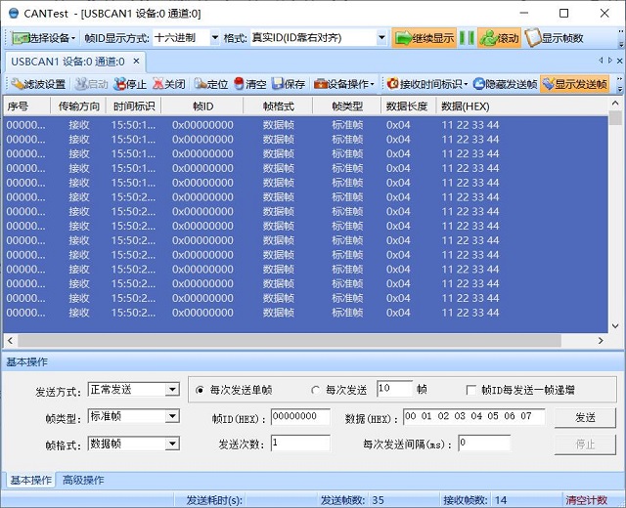Click the 序号 column header
Image resolution: width=626 pixels, height=508 pixels.
pyautogui.click(x=26, y=106)
